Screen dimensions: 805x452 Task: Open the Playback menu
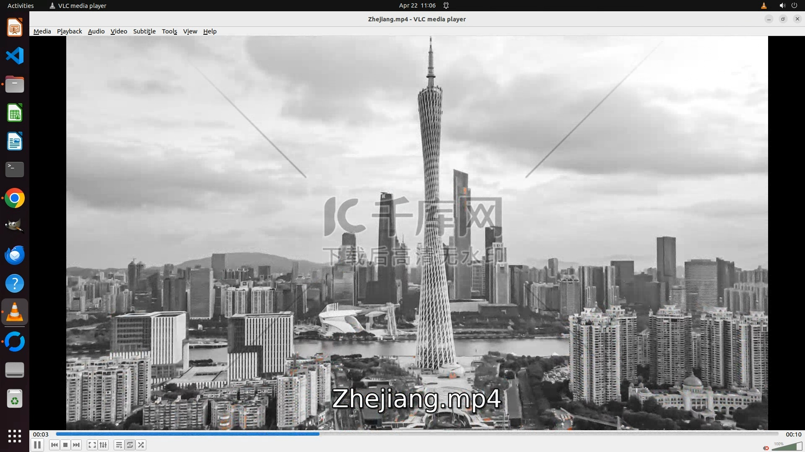69,31
